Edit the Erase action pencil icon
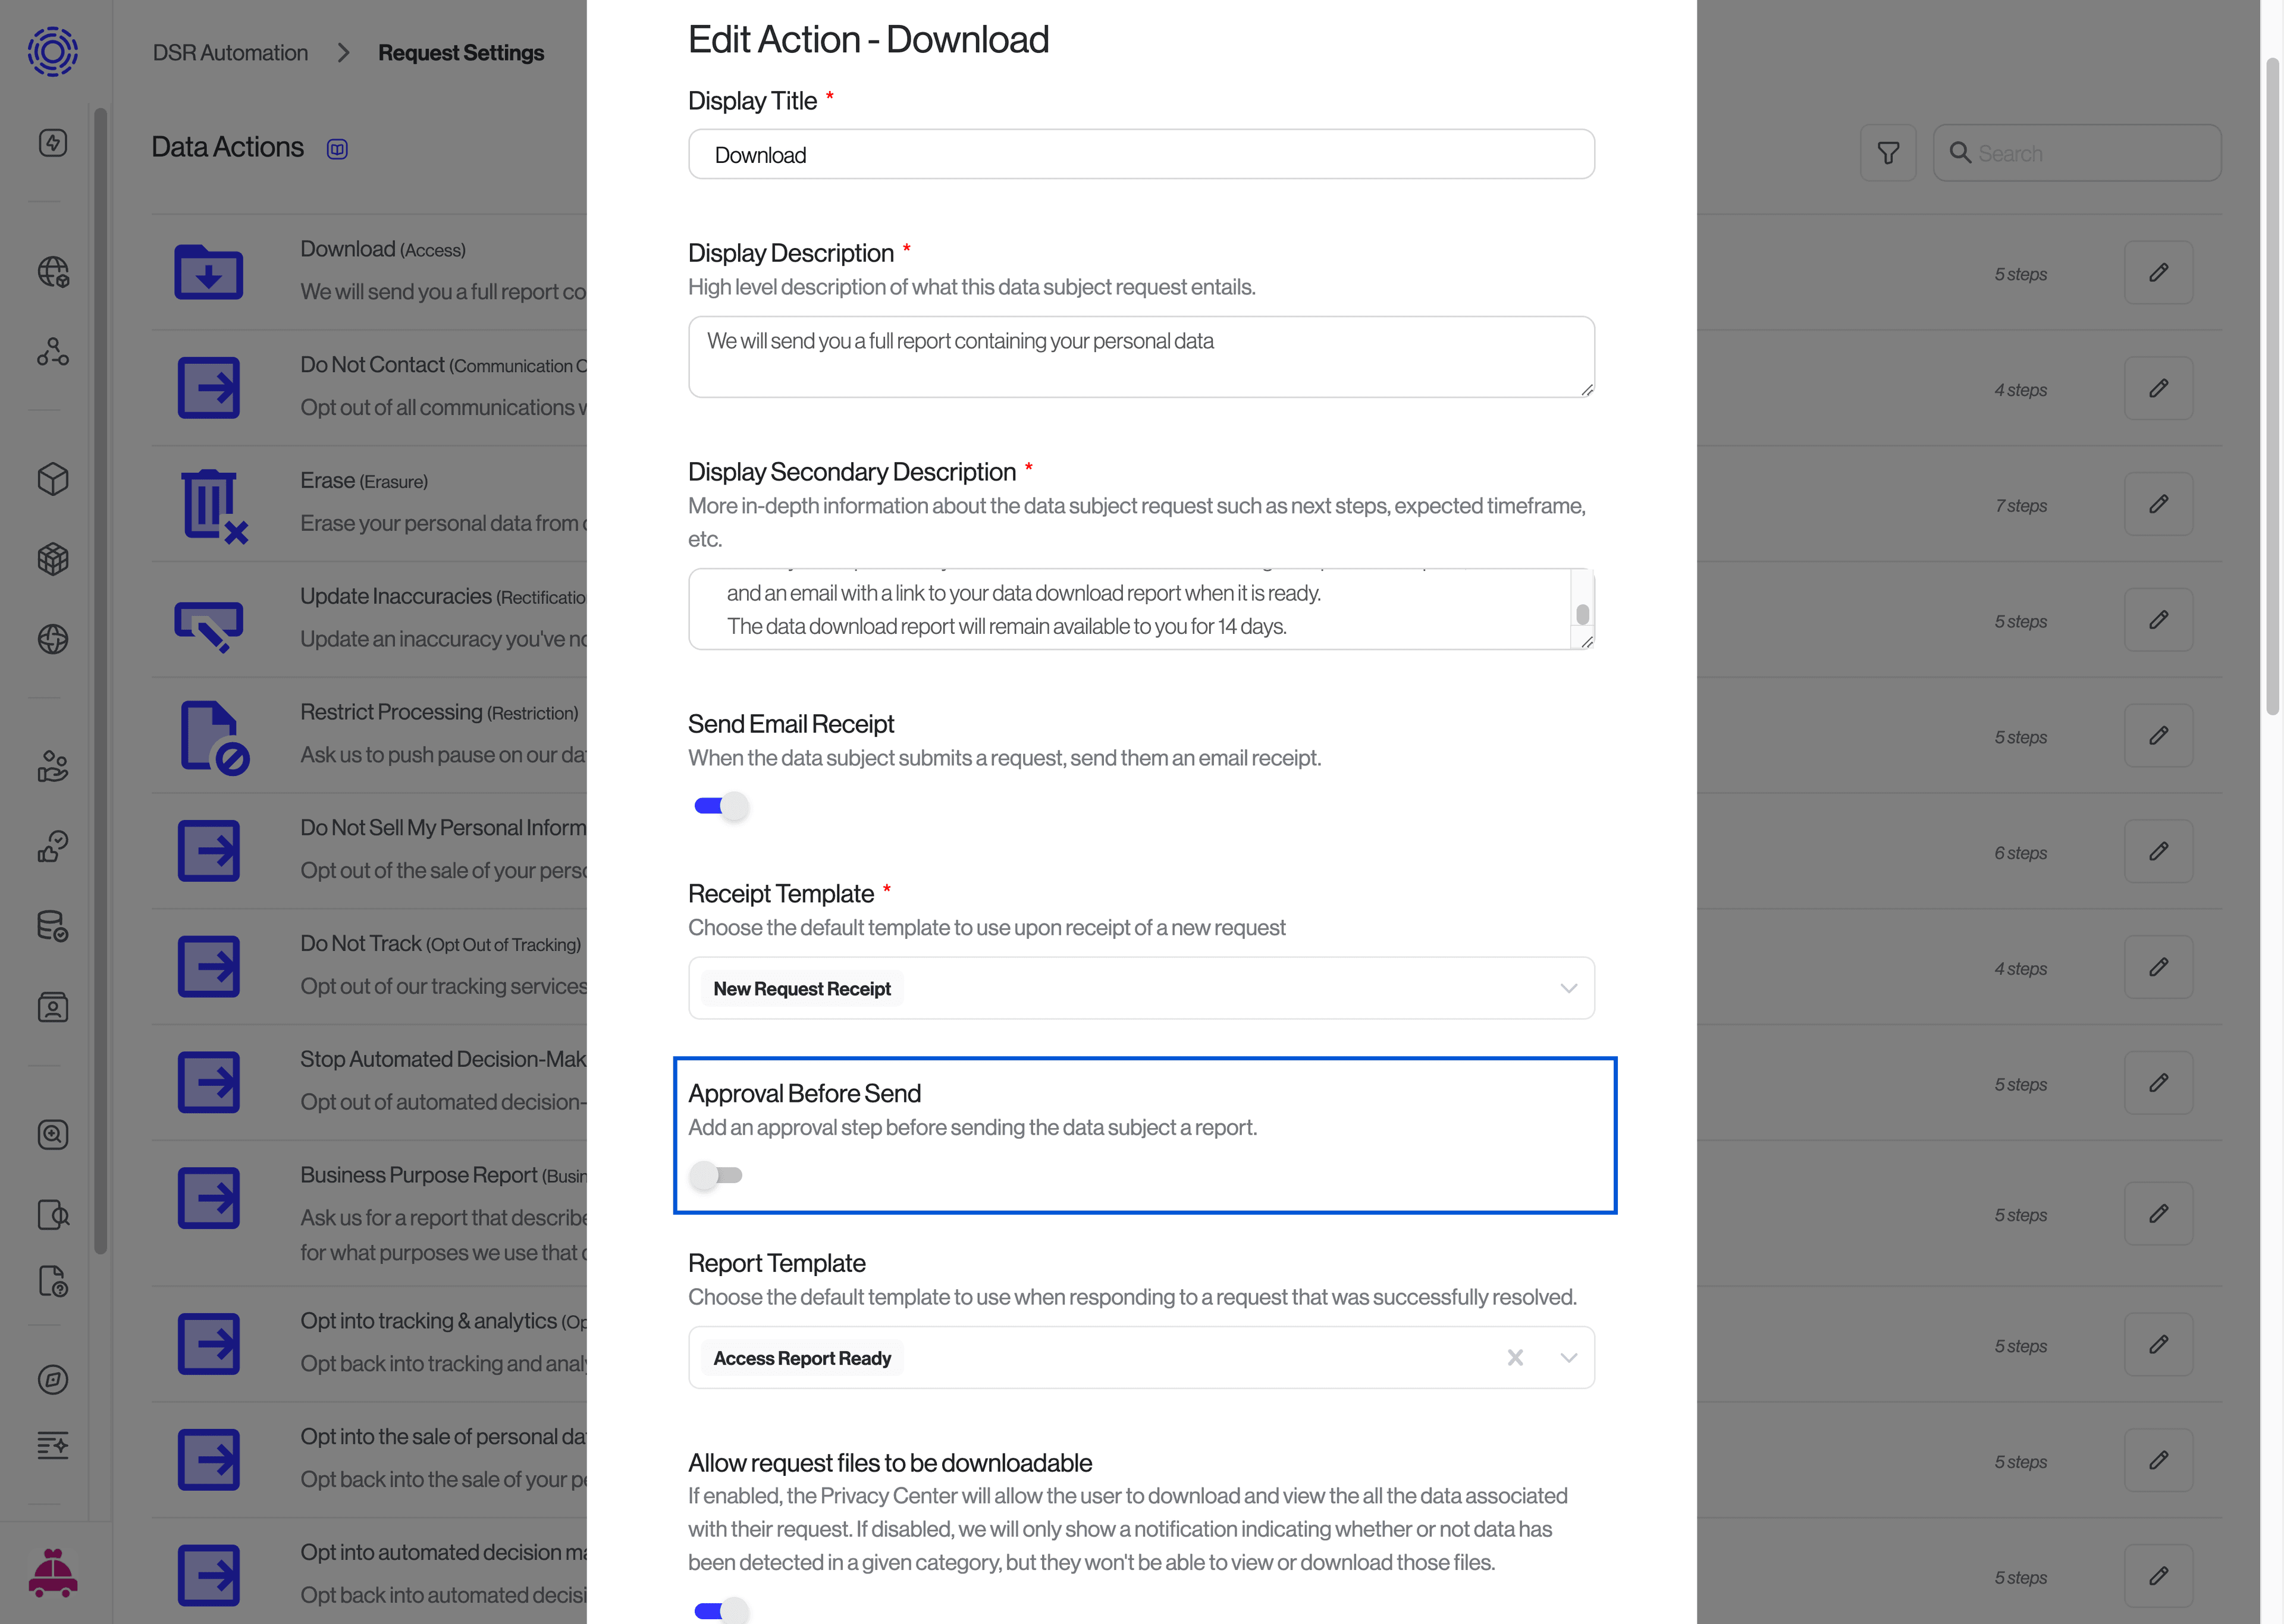Image resolution: width=2284 pixels, height=1624 pixels. pos(2158,504)
